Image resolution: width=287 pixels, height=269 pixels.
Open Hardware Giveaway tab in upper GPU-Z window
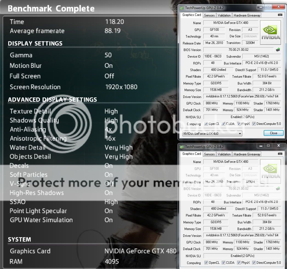247,15
